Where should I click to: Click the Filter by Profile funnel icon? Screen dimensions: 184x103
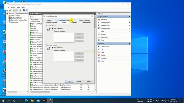point(99,22)
